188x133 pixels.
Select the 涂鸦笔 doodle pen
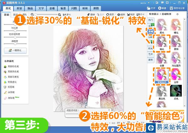[9, 92]
